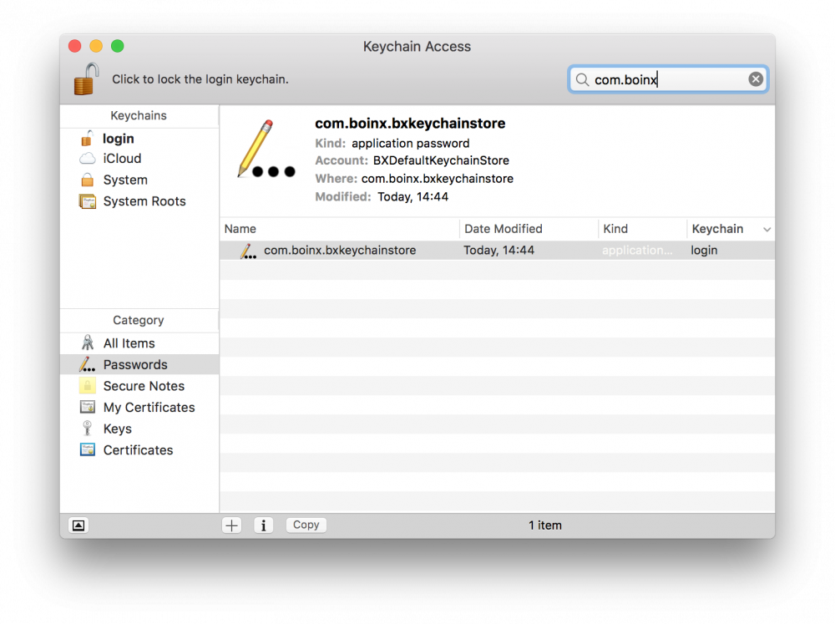This screenshot has width=835, height=624.
Task: Click the large password pencil icon in details
Action: (x=266, y=150)
